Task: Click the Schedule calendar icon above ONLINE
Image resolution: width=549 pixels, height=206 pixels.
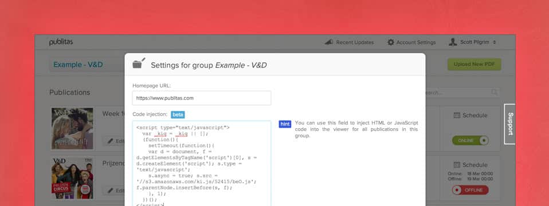Action: click(x=457, y=116)
